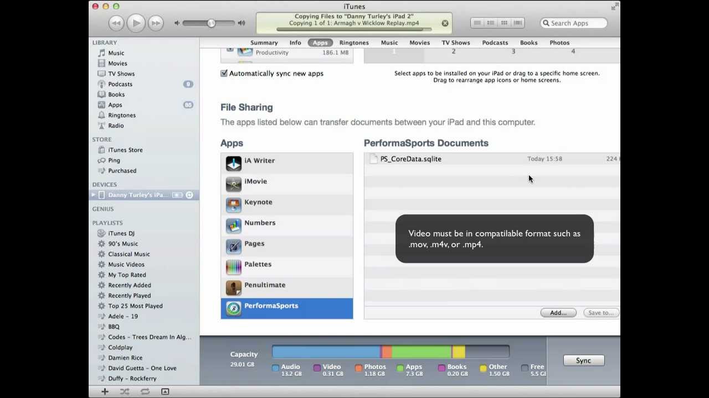Select the Classical Music smart playlist
The image size is (709, 398).
(129, 254)
